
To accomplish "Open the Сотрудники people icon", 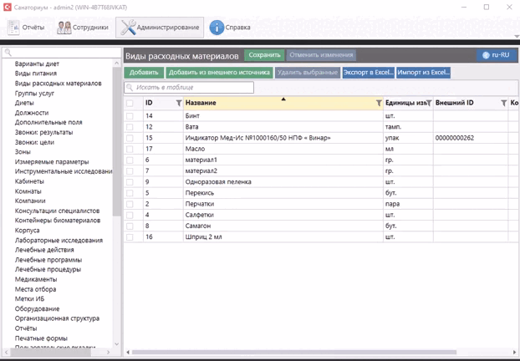I will click(x=64, y=28).
